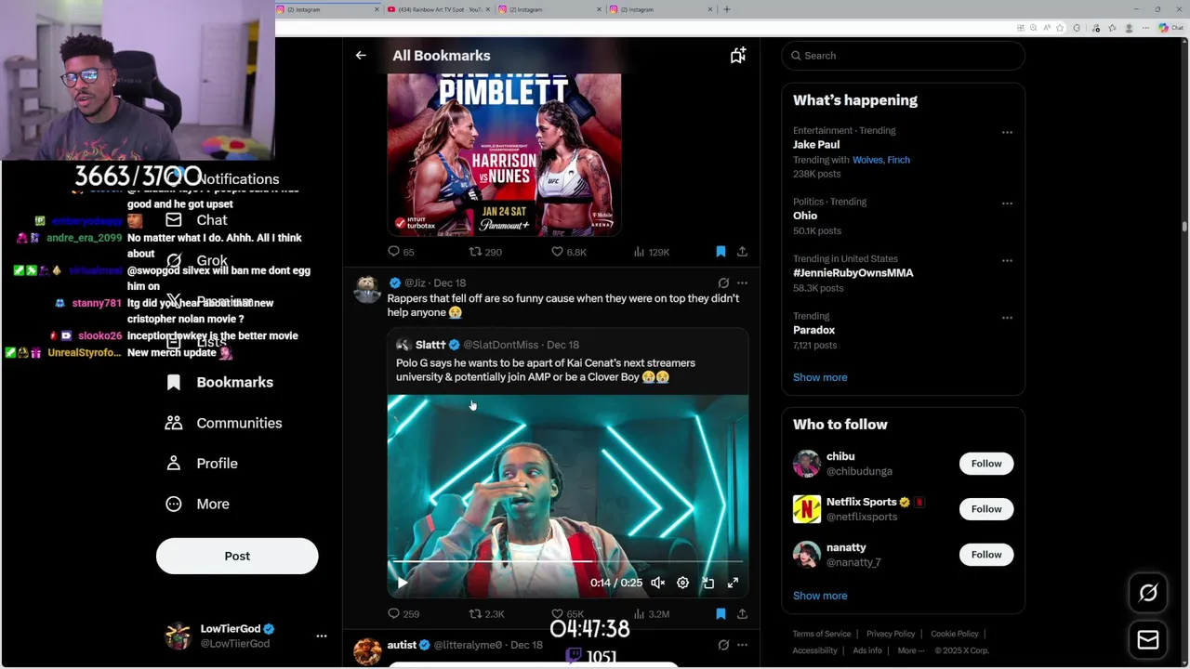Open the Messages floating button

tap(1148, 640)
